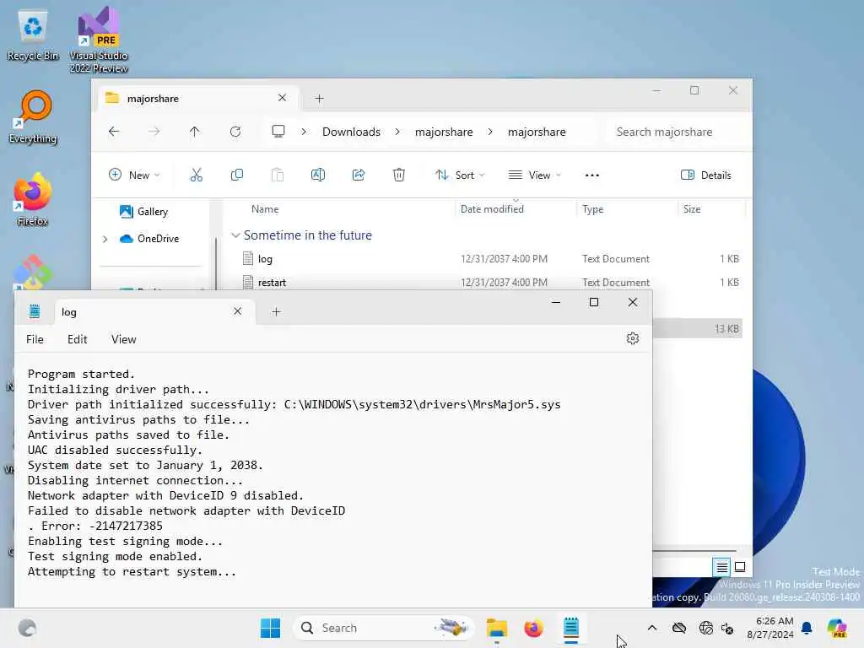Launch Everything search desktop icon
The image size is (864, 648).
(33, 116)
